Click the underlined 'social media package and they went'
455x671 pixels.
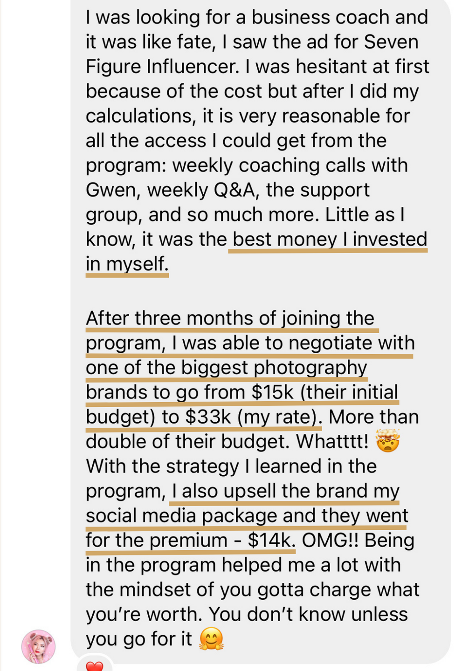[247, 515]
